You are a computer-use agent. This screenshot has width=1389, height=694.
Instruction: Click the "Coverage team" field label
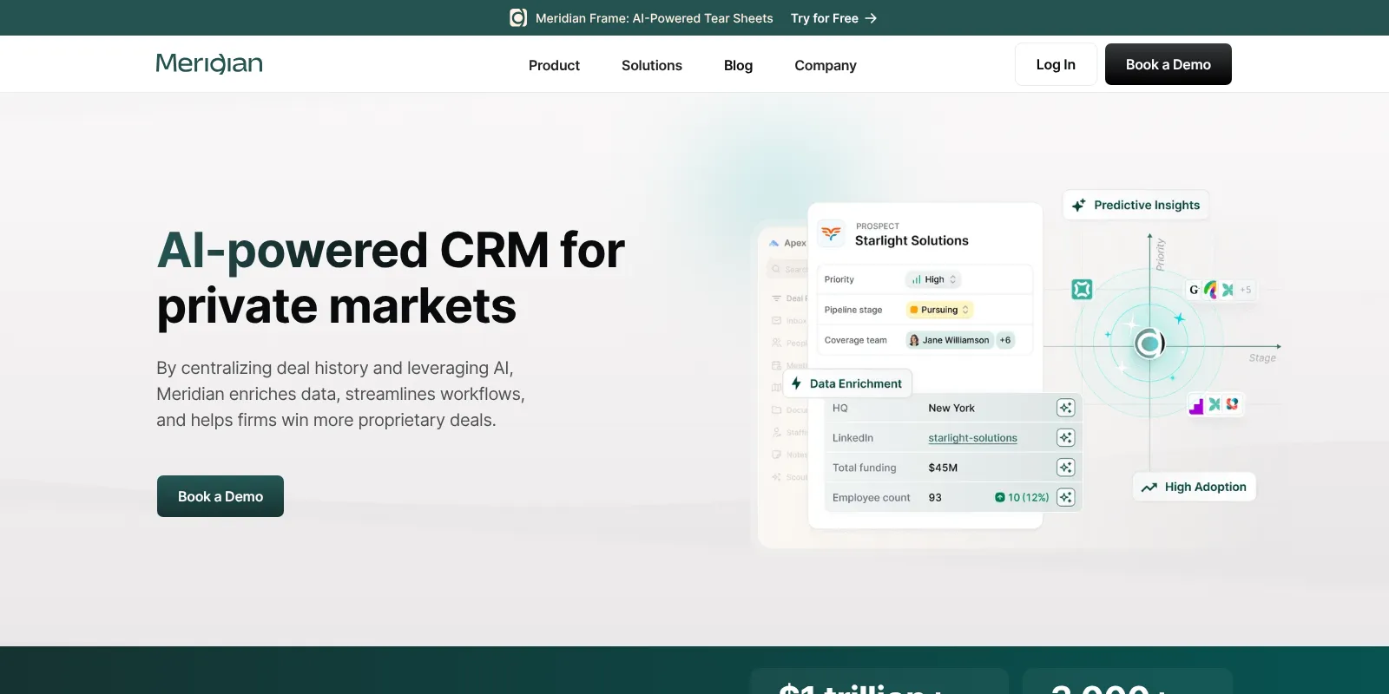(856, 340)
